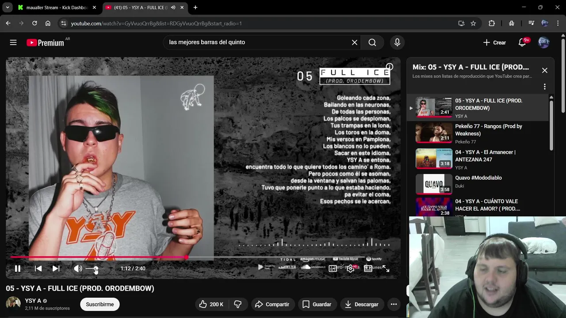Image resolution: width=566 pixels, height=318 pixels.
Task: Open the video info card icon
Action: pos(389,67)
